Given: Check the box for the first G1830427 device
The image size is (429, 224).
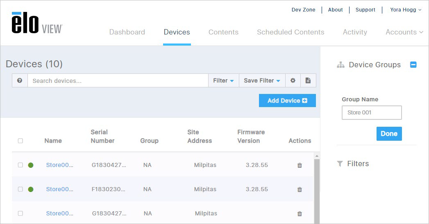Looking at the screenshot, I should [x=20, y=165].
